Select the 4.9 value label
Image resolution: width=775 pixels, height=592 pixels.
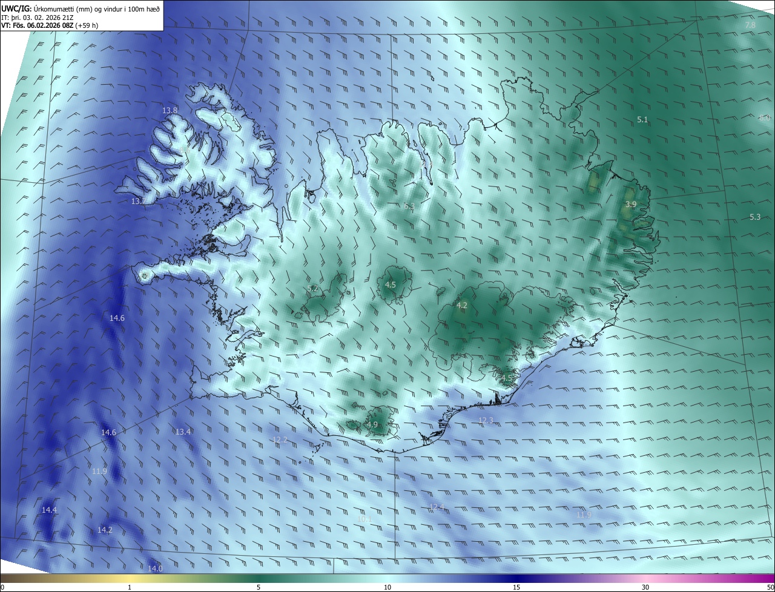click(x=372, y=425)
